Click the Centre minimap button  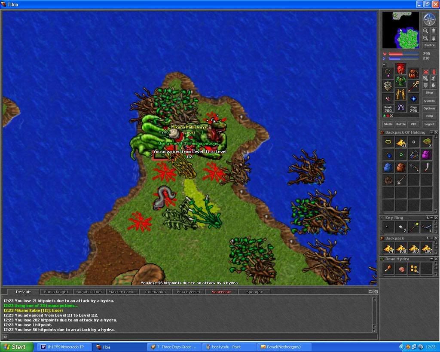tap(429, 45)
